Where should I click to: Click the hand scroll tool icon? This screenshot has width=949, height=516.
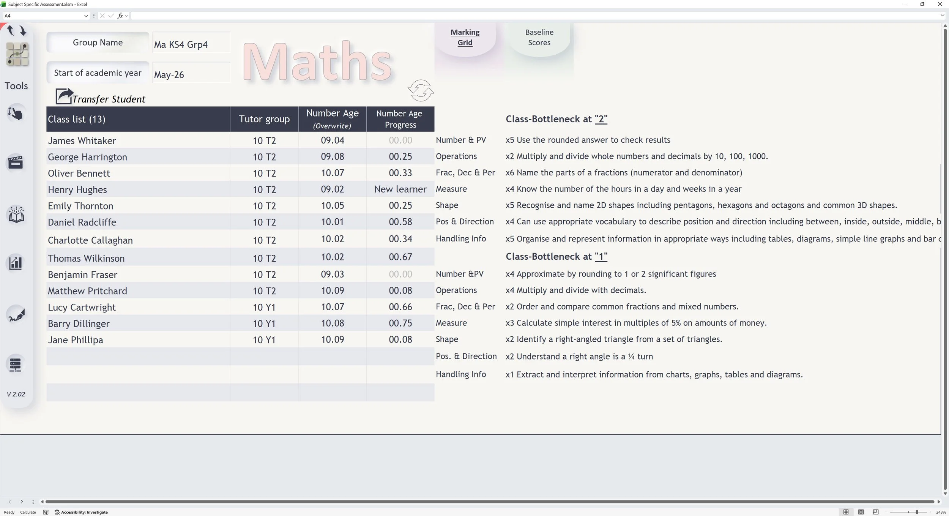pyautogui.click(x=15, y=113)
